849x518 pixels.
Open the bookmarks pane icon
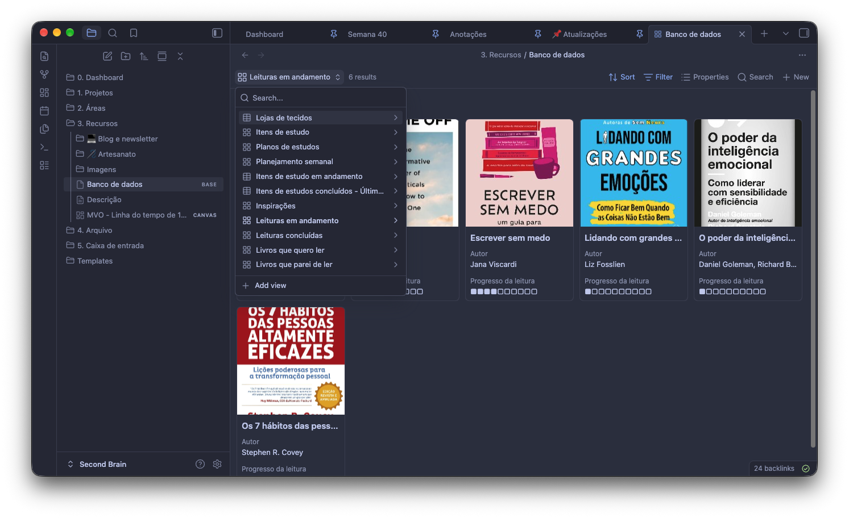tap(134, 33)
